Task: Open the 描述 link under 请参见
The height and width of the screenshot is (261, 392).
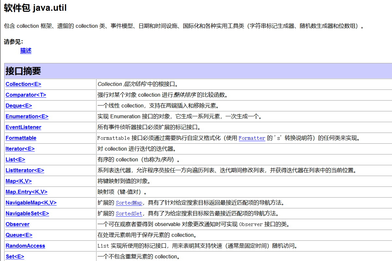Action: click(26, 51)
